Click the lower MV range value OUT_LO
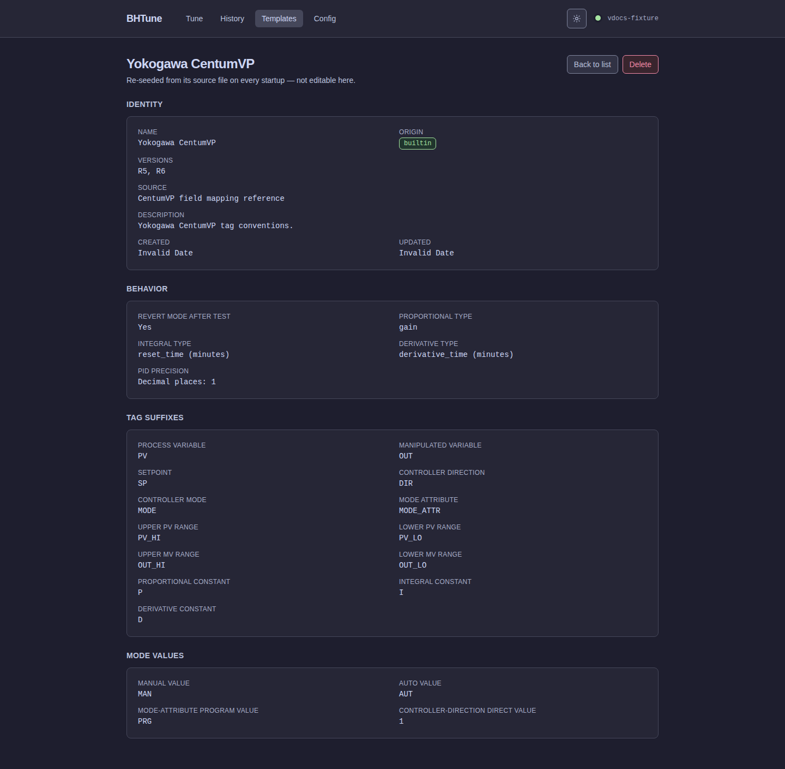Screen dimensions: 785x769 point(413,565)
